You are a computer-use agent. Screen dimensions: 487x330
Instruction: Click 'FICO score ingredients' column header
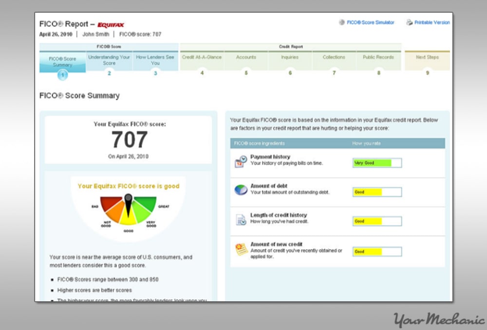pos(260,143)
